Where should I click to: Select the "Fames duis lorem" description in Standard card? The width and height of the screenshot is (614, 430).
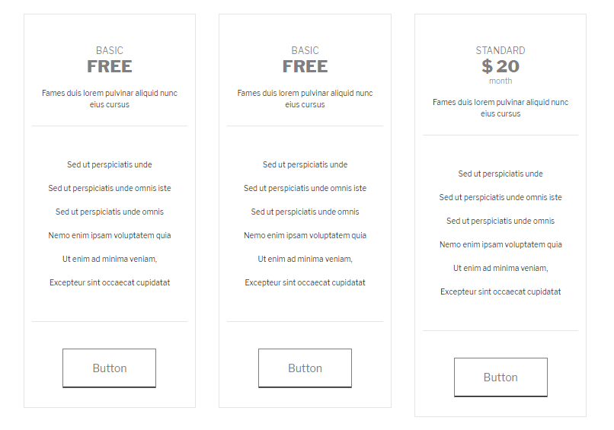[500, 107]
